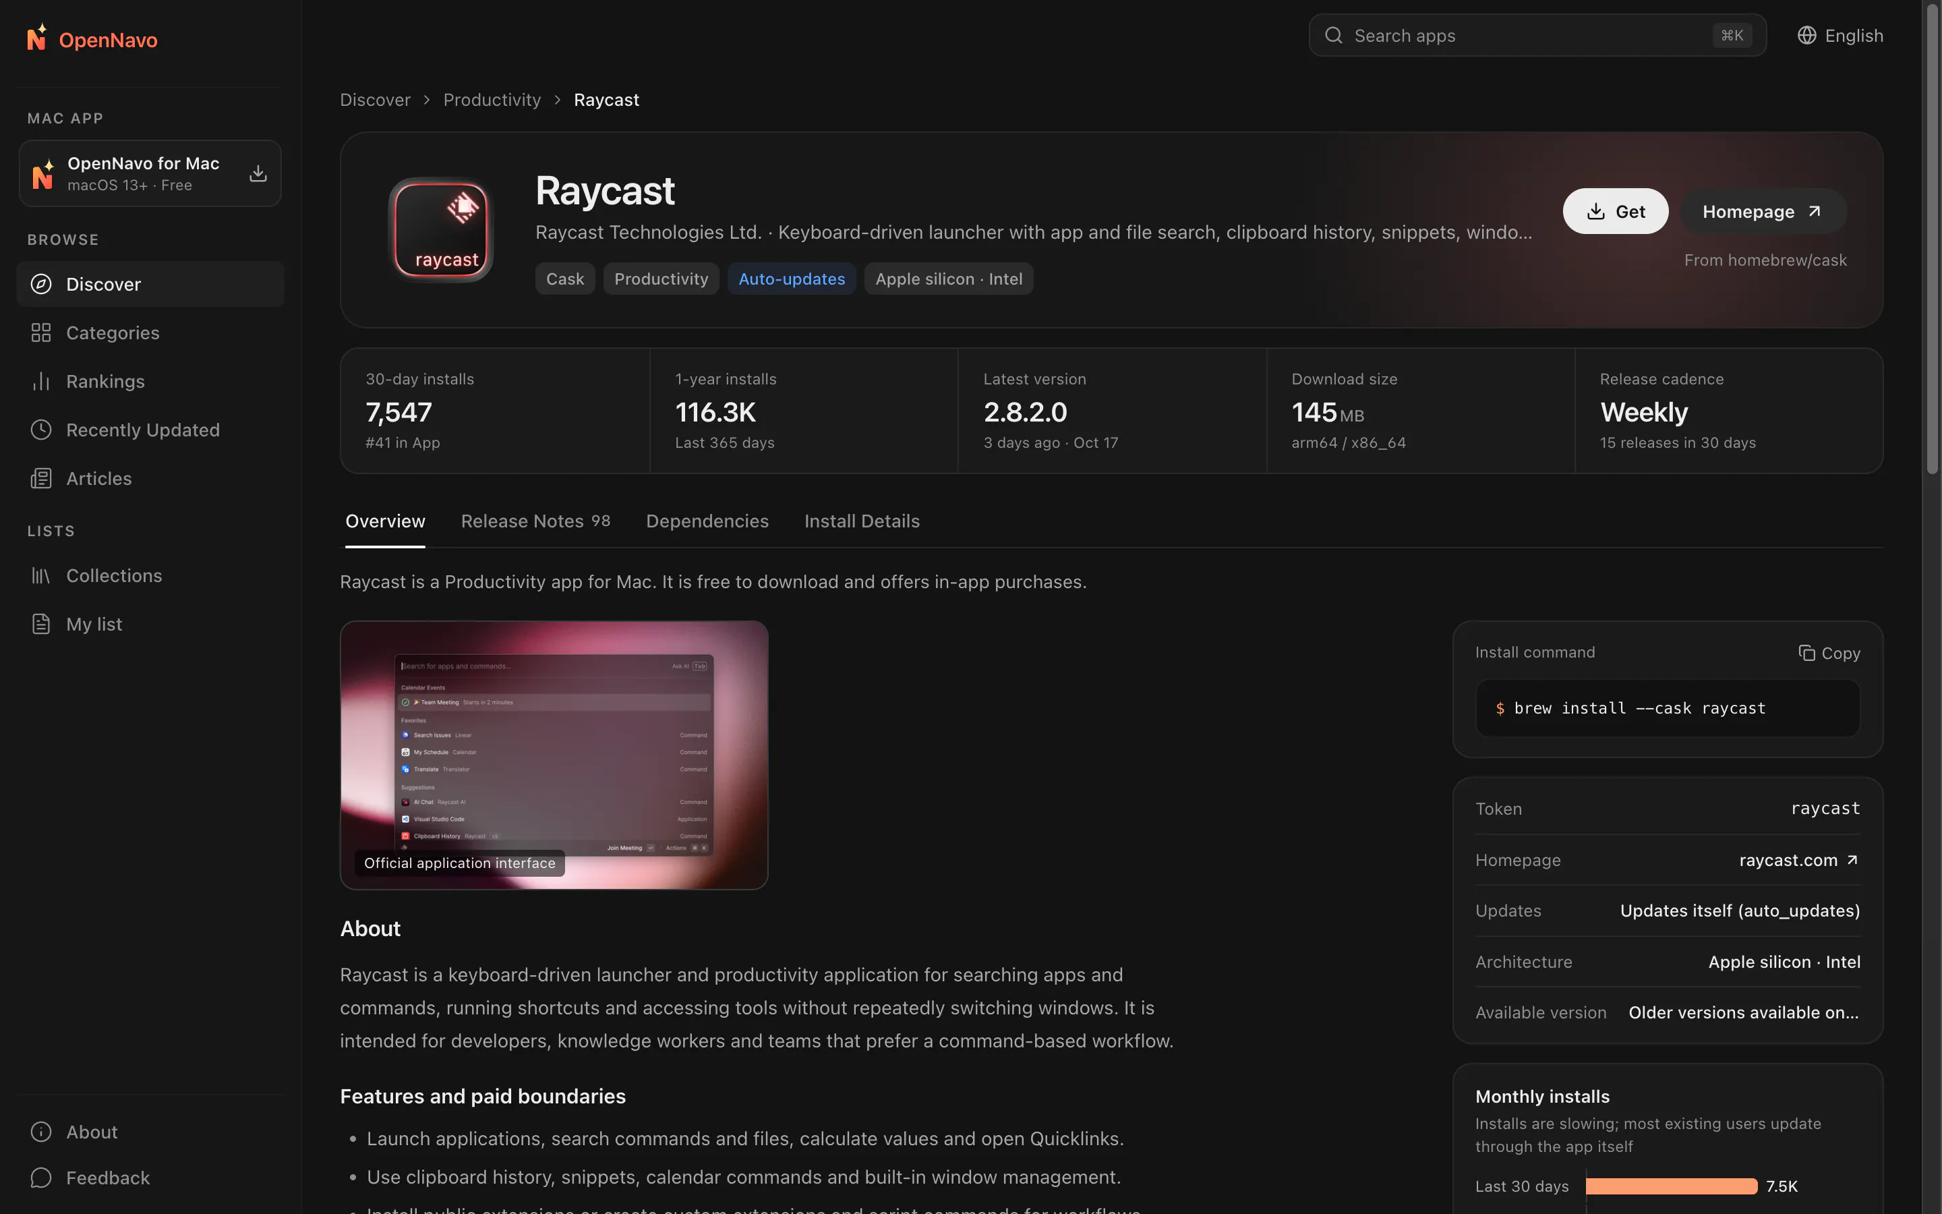The image size is (1942, 1214).
Task: Click the brew install command text
Action: 1639,708
